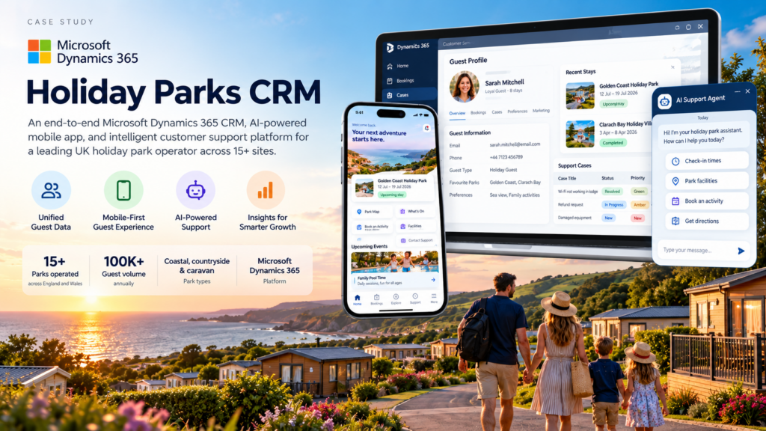Click the robot avatar in AI Support Agent header

[x=664, y=101]
